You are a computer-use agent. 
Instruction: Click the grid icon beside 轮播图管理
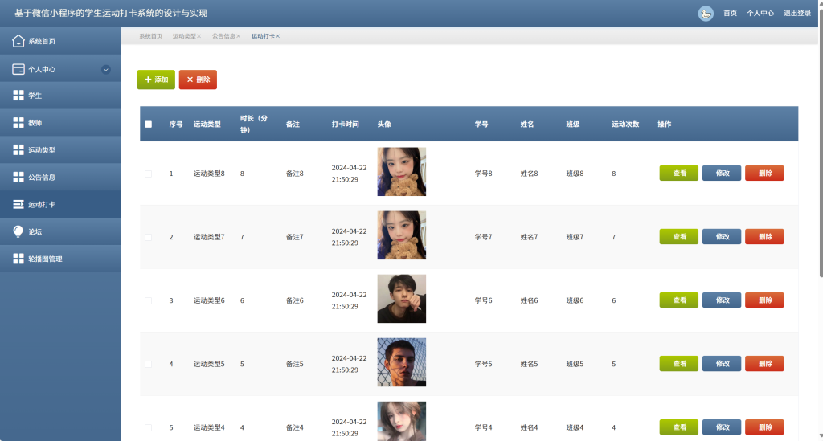18,259
